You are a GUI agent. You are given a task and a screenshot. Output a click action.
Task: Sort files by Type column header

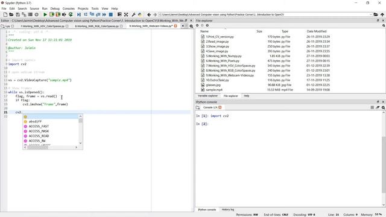pos(285,31)
